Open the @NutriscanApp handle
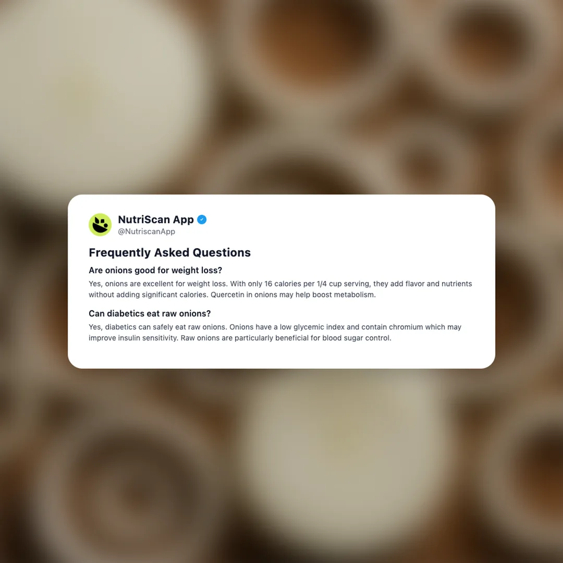Viewport: 563px width, 563px height. [146, 231]
